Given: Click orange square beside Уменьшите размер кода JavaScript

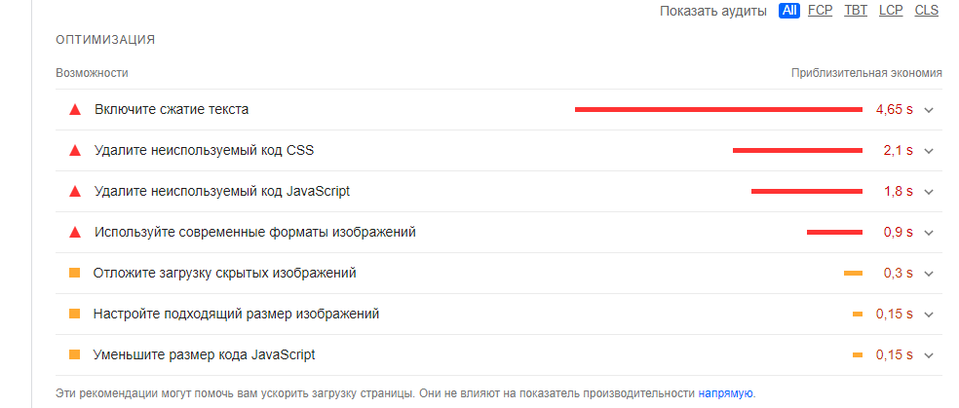Looking at the screenshot, I should pos(75,354).
